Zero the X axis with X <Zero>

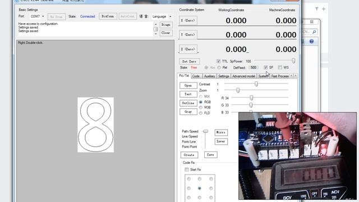[x=188, y=21]
